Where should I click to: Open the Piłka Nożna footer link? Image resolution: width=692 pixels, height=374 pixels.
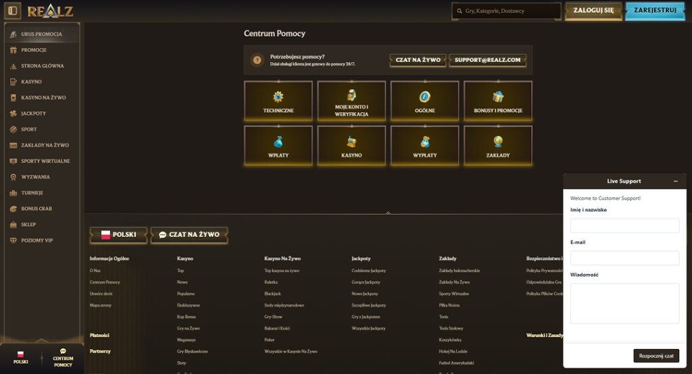pyautogui.click(x=449, y=304)
